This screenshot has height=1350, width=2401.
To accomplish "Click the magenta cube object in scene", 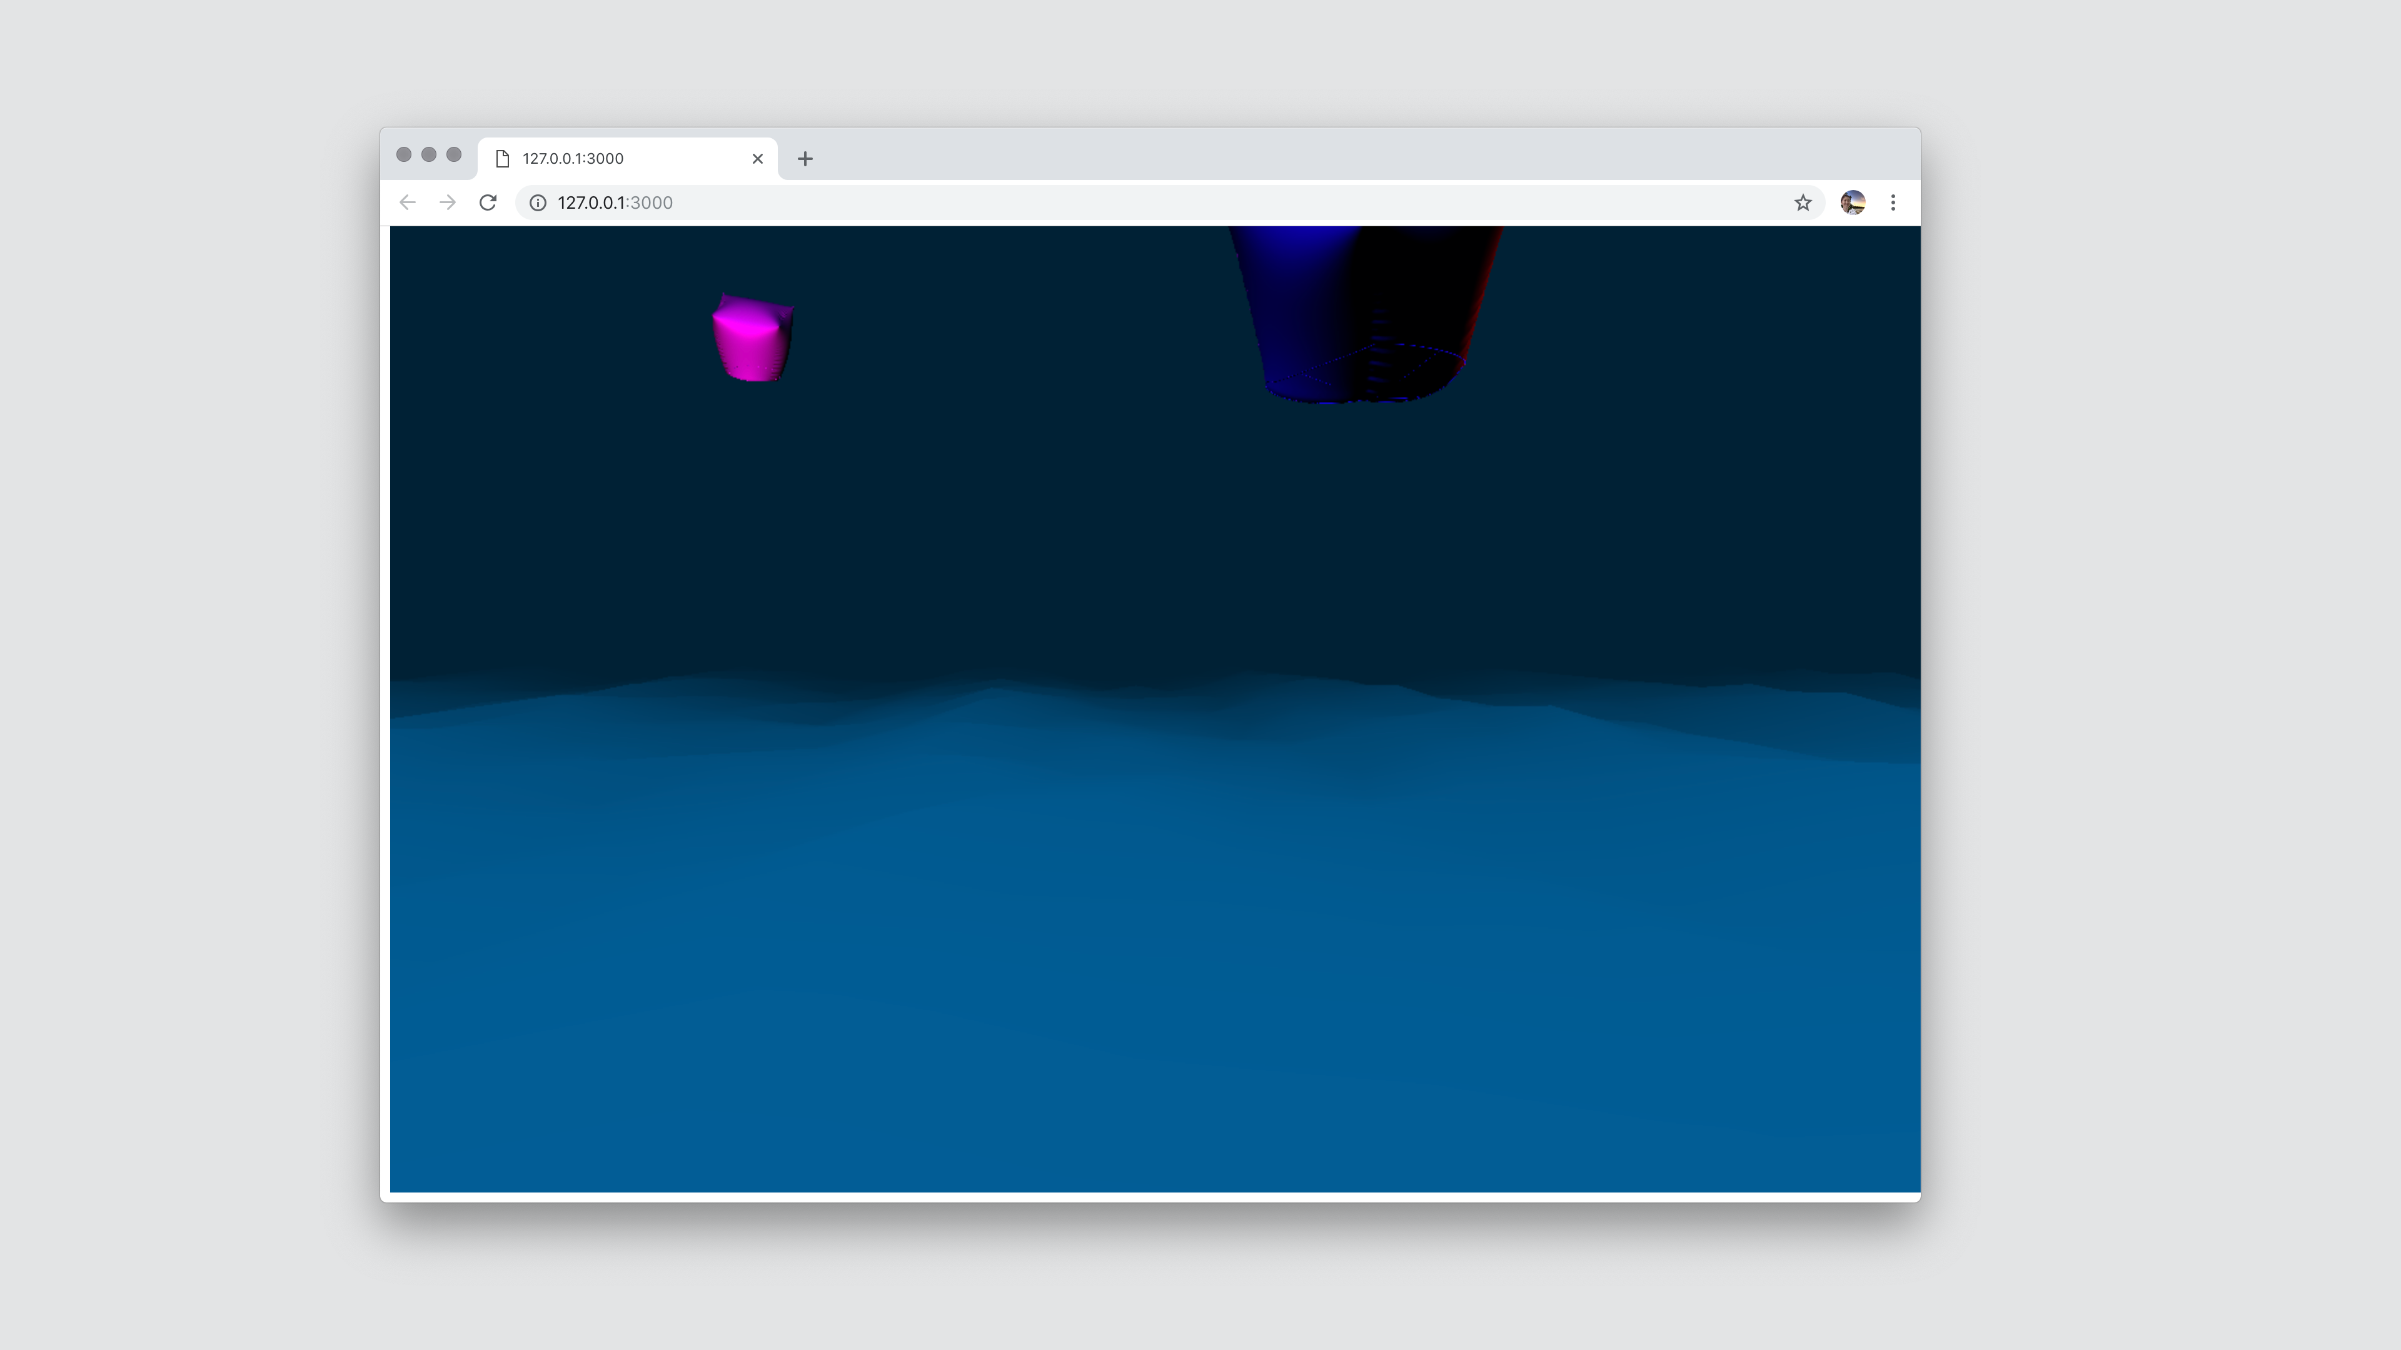I will point(753,337).
